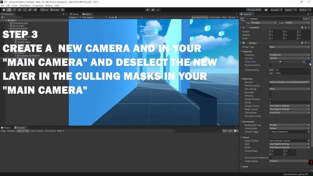The width and height of the screenshot is (313, 176).
Task: Open the Layer dropdown in the Inspector
Action: tap(297, 23)
